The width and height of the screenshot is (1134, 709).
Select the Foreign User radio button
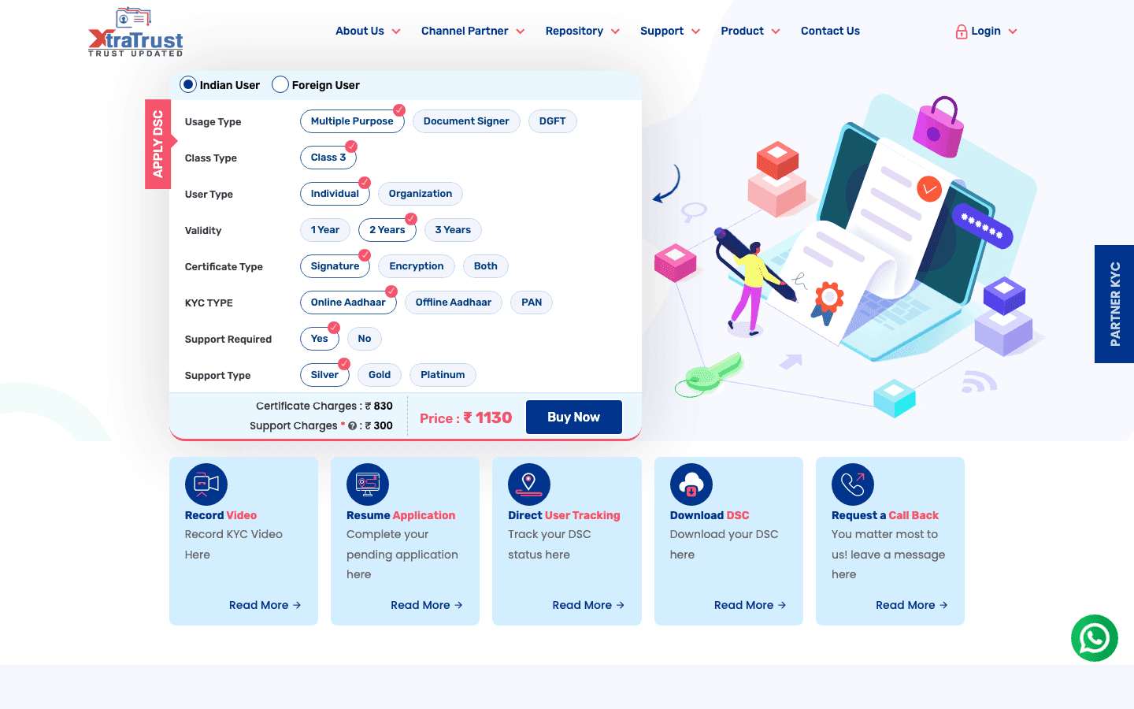click(280, 84)
